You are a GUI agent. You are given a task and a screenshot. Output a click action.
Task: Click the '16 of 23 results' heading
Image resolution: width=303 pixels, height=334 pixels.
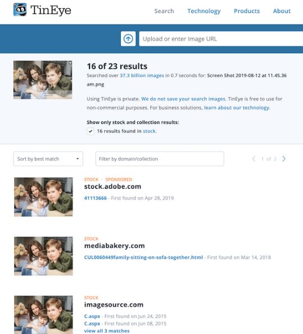[x=117, y=66]
